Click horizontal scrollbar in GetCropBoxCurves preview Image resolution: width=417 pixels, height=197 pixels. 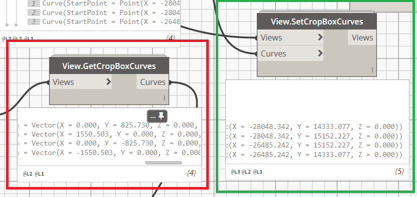coord(163,163)
